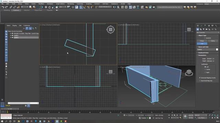Toggle the 3D Snaps button

81,7
